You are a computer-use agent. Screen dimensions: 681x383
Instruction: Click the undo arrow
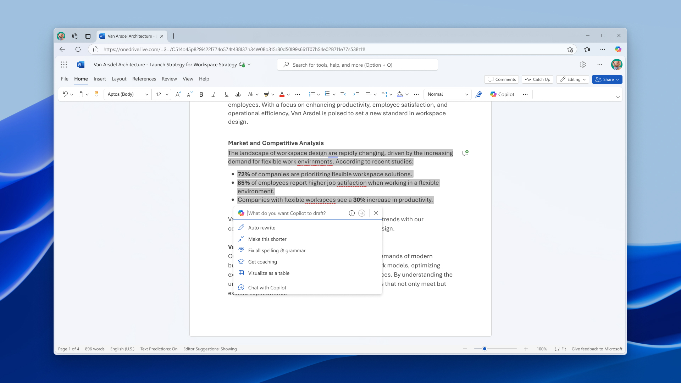pyautogui.click(x=65, y=94)
